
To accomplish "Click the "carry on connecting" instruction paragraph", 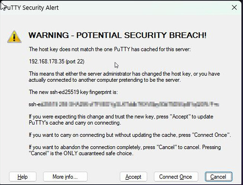I will click(130, 135).
